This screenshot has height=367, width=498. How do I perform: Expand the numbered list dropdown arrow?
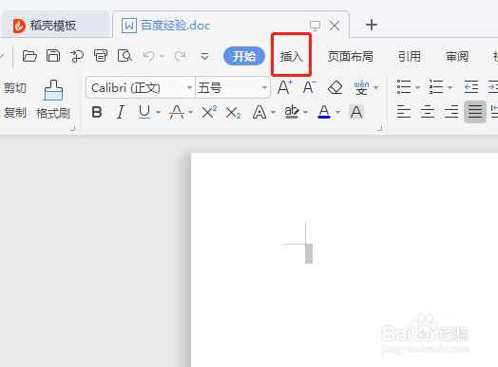(450, 87)
